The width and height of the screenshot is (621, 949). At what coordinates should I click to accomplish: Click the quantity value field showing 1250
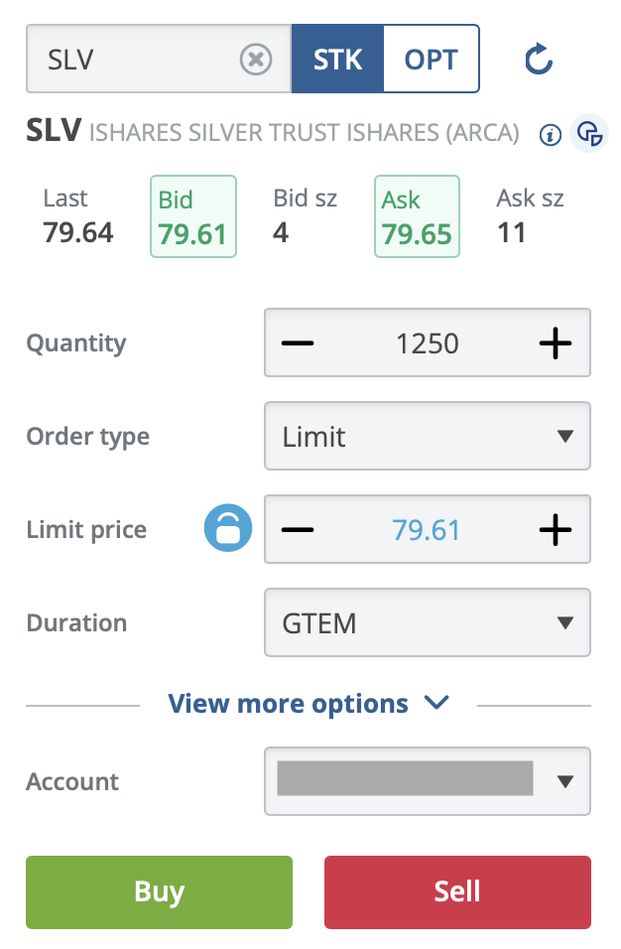click(x=428, y=343)
